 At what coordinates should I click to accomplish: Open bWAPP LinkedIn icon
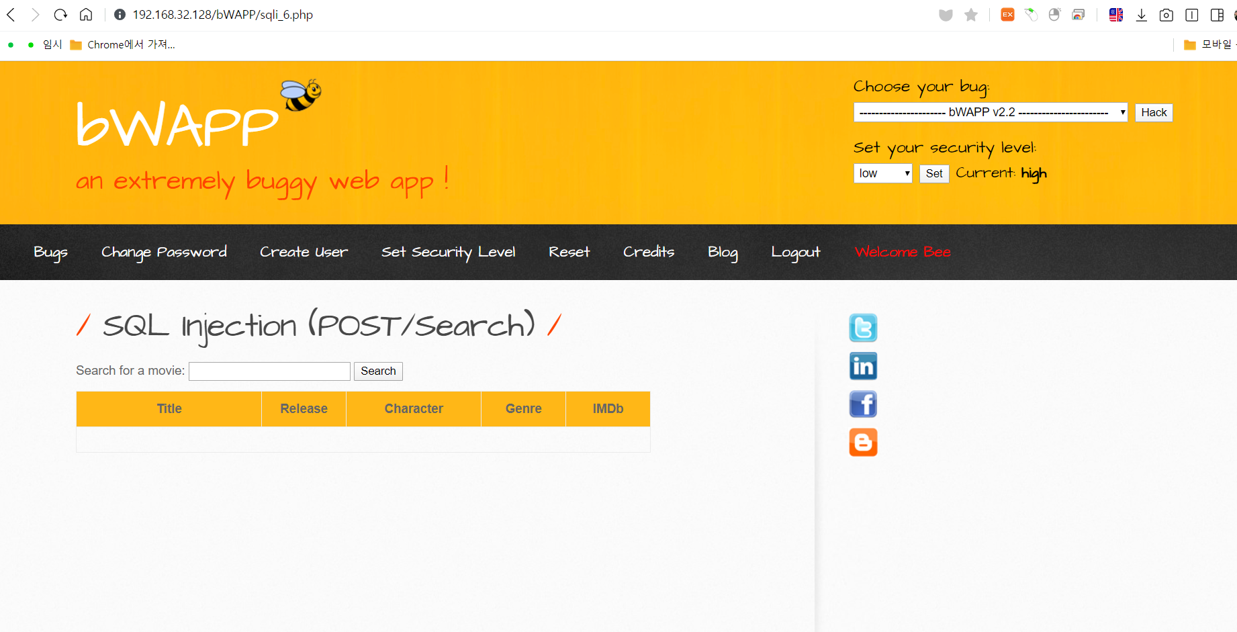pos(863,366)
